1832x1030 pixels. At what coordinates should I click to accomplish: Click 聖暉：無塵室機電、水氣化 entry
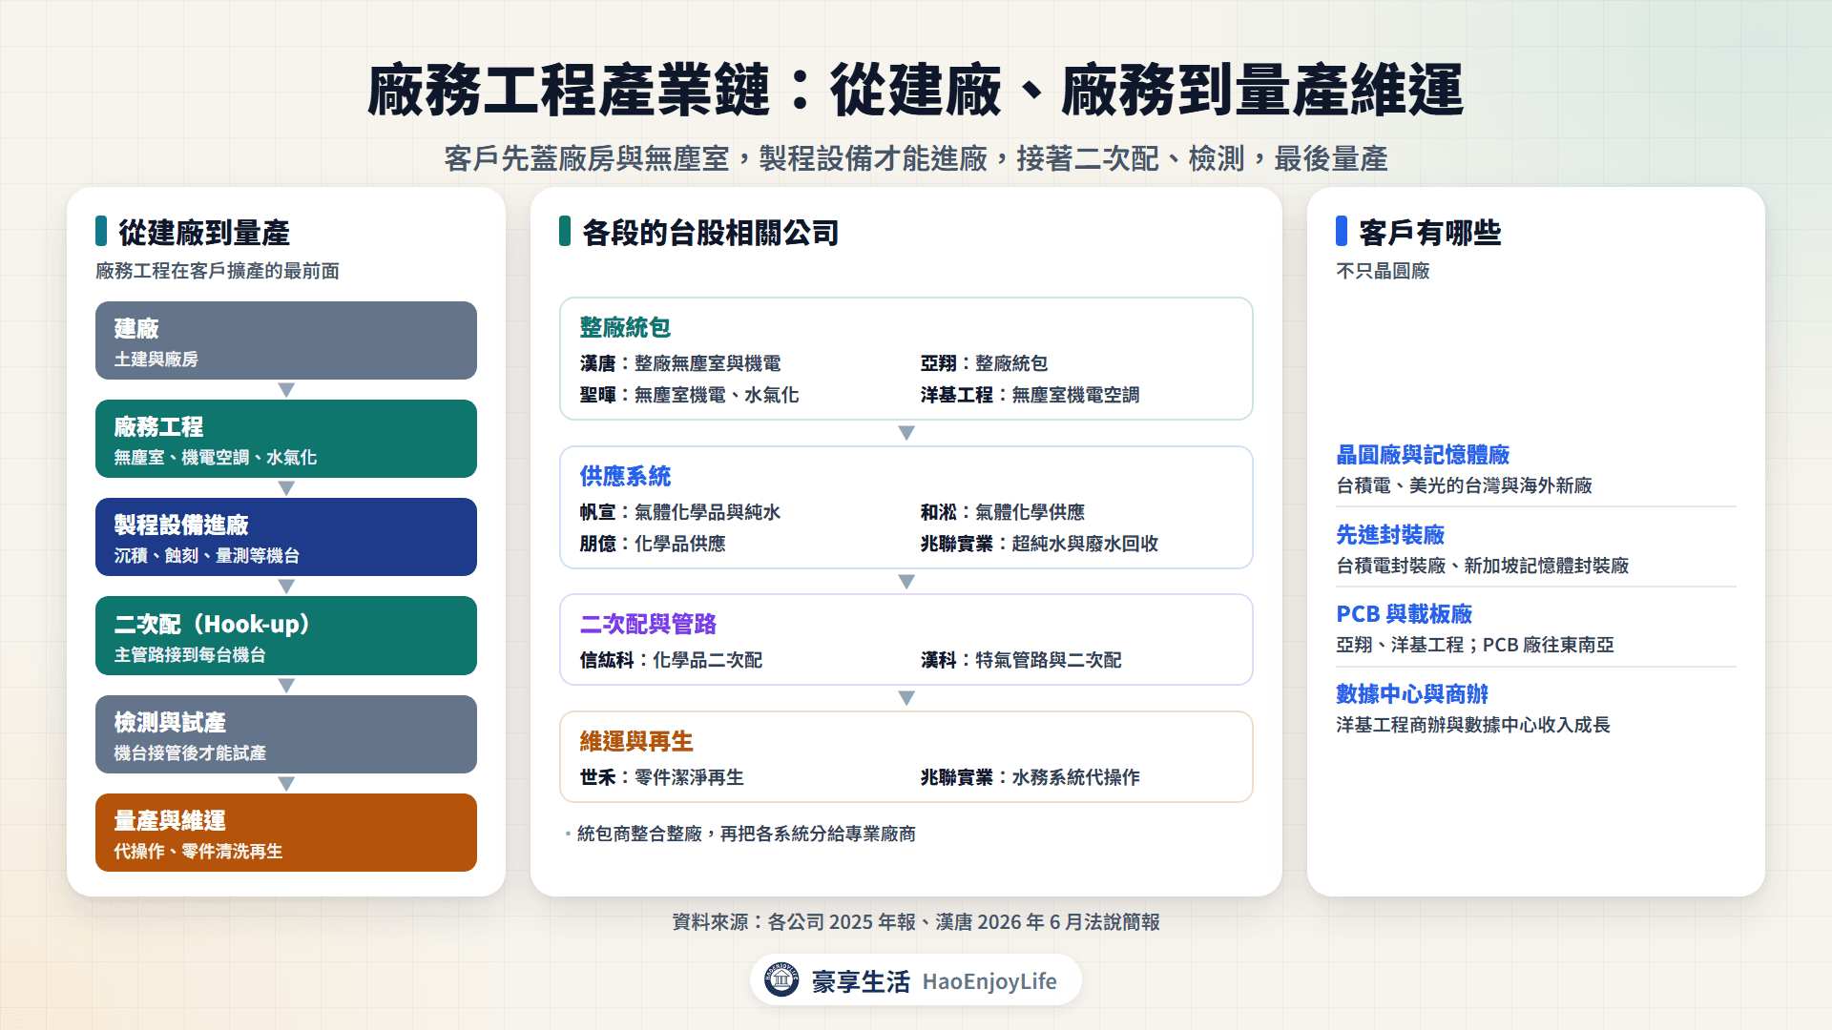(x=689, y=395)
